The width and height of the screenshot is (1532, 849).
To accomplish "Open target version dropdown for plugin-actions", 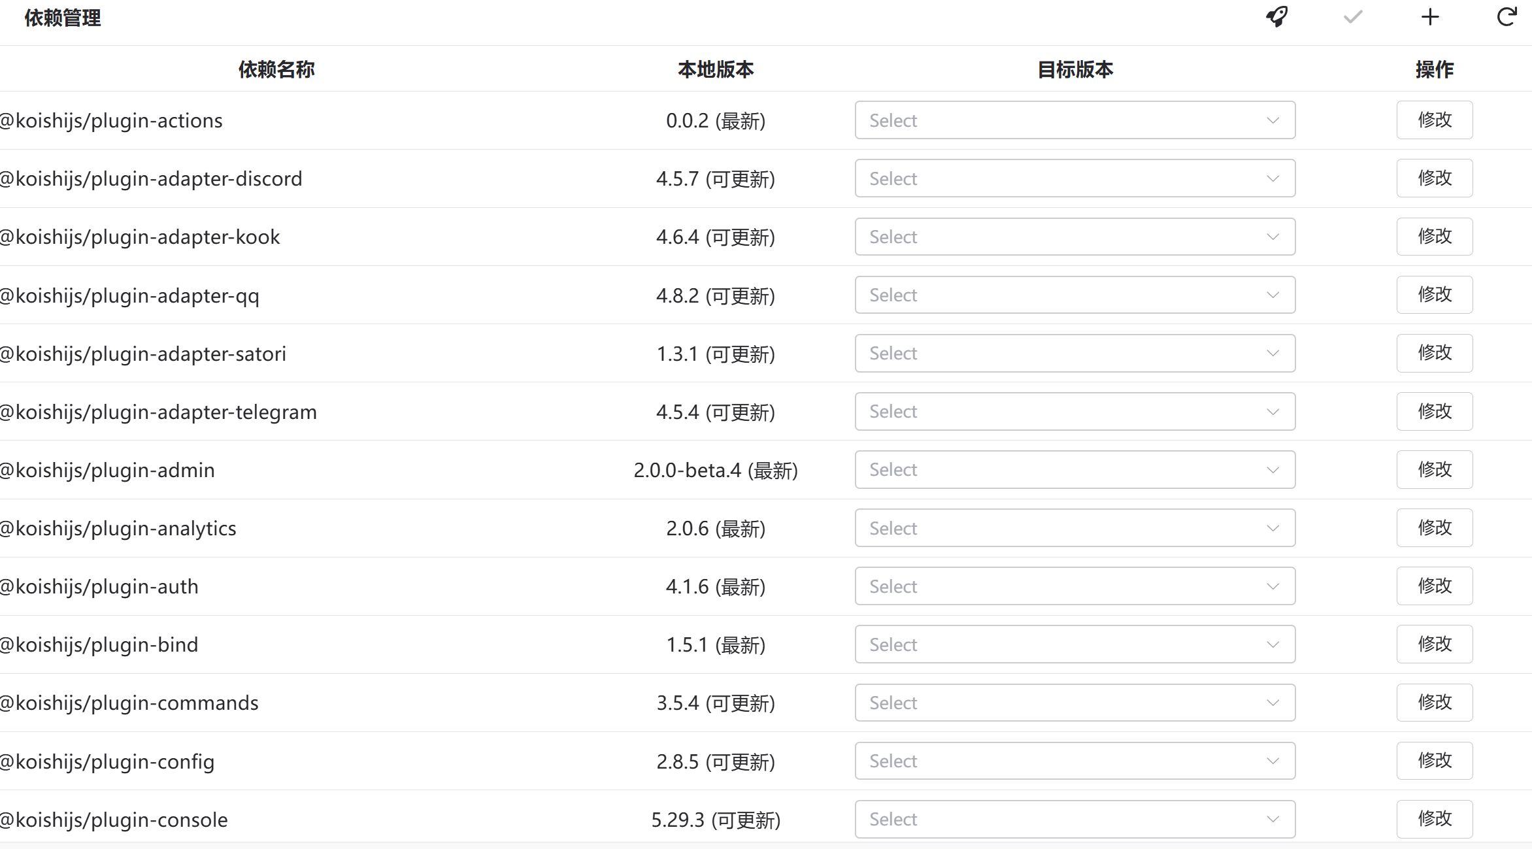I will pyautogui.click(x=1075, y=120).
